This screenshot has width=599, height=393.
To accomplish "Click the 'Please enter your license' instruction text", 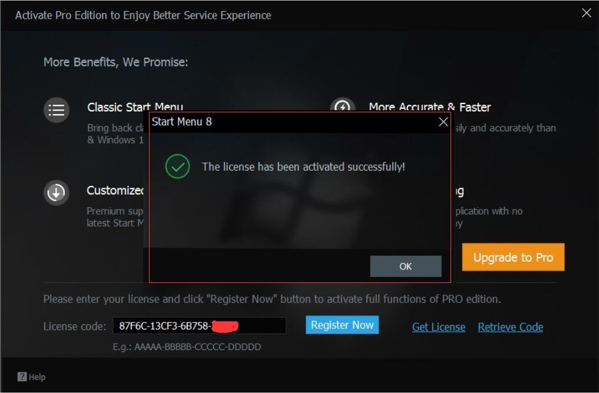I will [x=272, y=299].
